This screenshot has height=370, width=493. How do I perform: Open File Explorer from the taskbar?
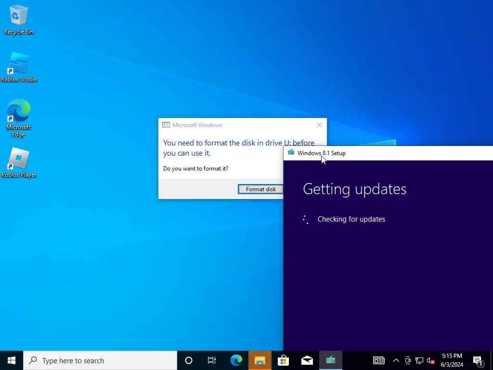pos(259,360)
